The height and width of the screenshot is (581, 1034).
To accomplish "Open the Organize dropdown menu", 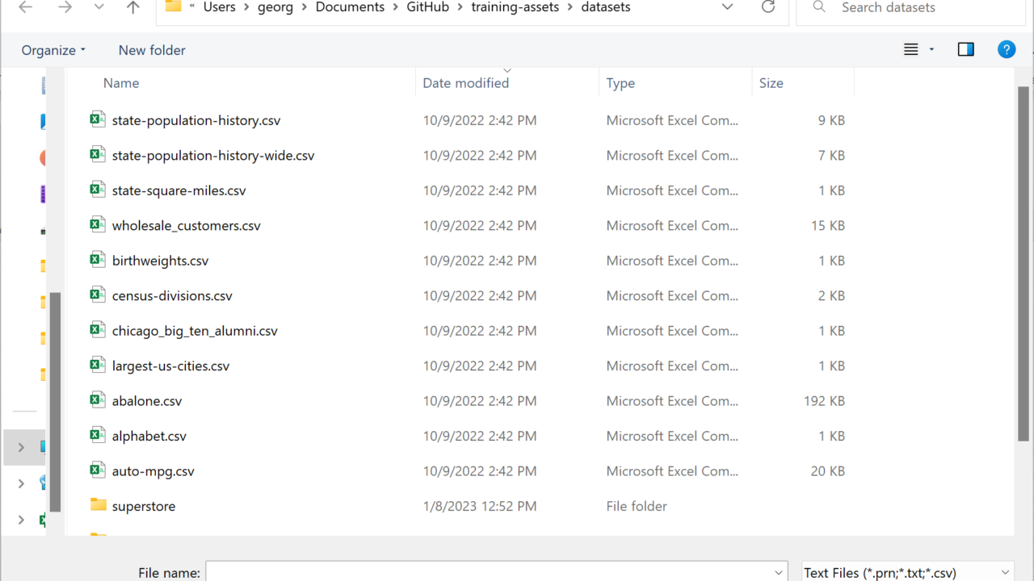I will pos(53,50).
